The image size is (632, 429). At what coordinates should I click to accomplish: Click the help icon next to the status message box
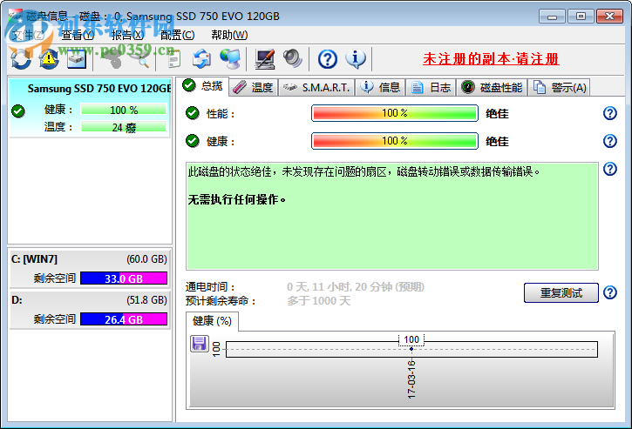610,169
